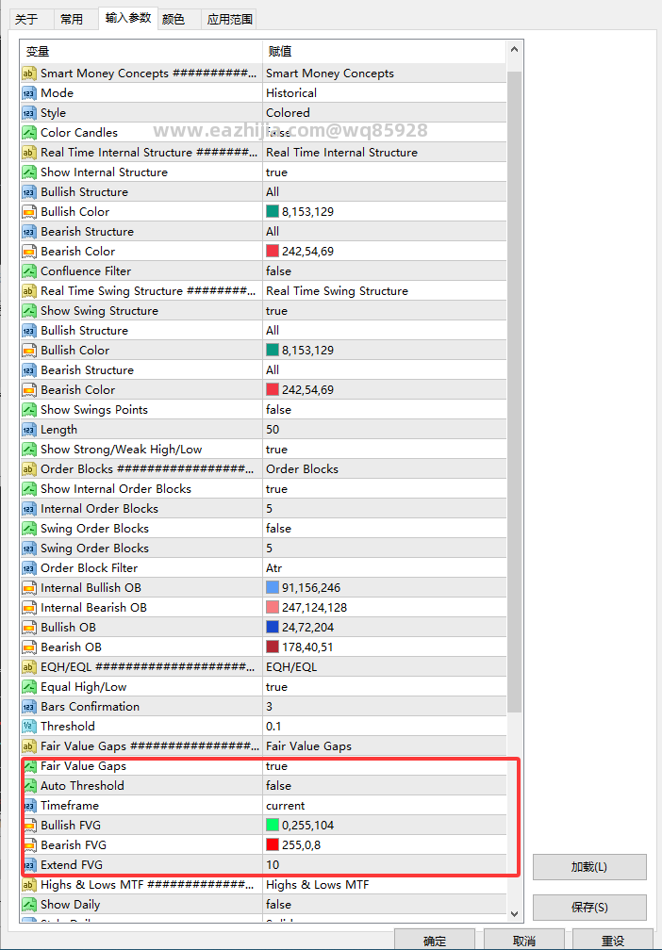Click the color icon beside Internal Bullish OB
This screenshot has height=950, width=662.
[29, 588]
